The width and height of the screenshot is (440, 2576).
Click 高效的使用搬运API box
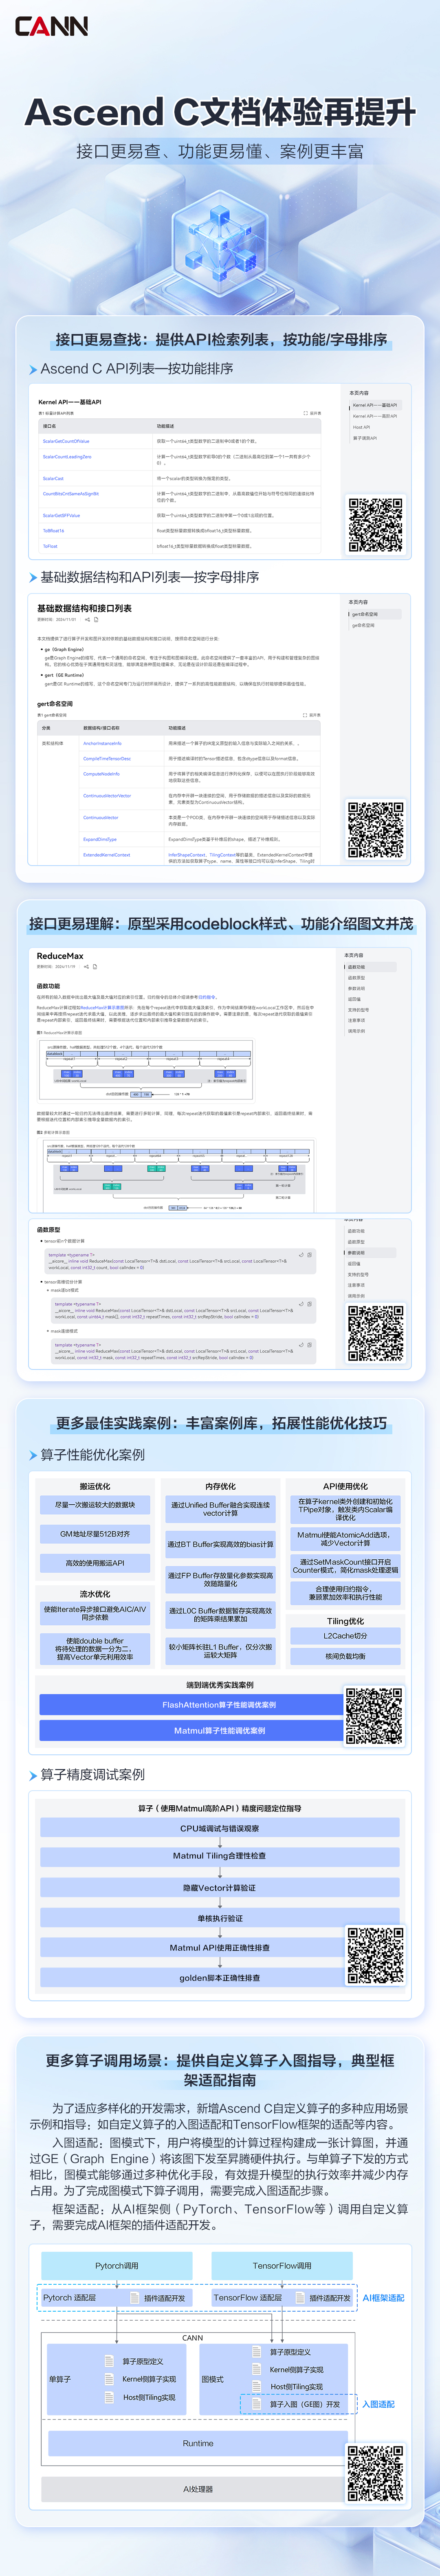tap(95, 1563)
